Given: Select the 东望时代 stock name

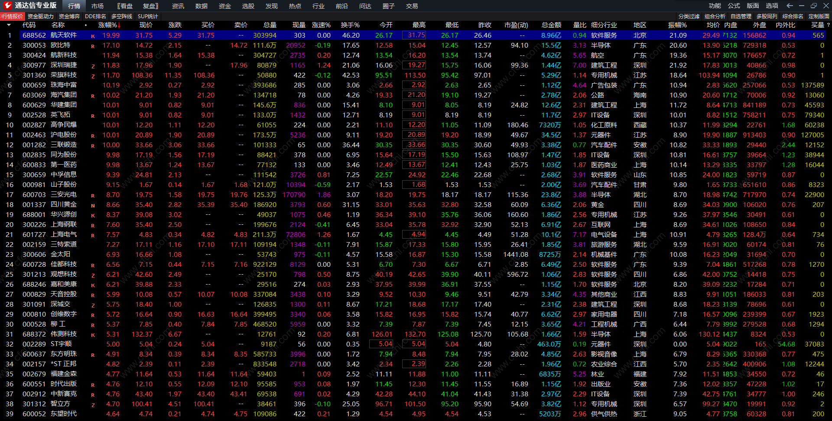Looking at the screenshot, I should point(64,414).
